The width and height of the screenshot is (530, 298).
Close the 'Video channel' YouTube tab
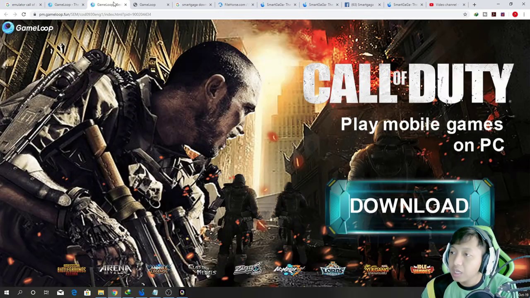point(464,5)
